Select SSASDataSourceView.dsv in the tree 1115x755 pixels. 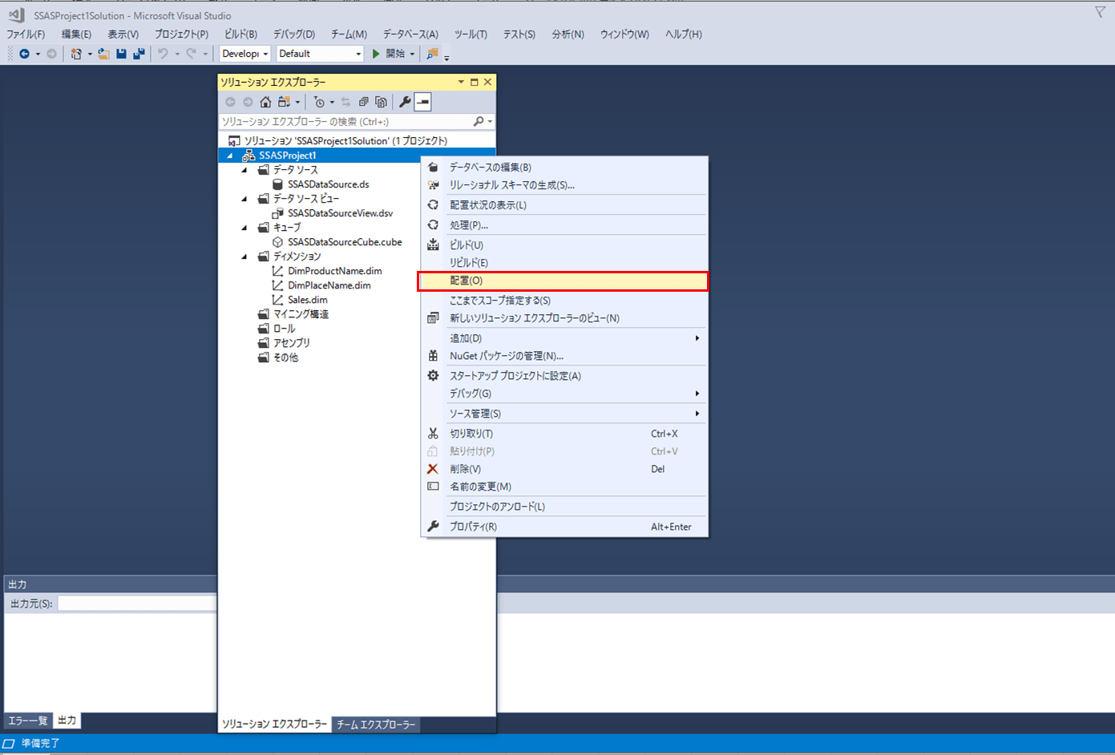[341, 213]
